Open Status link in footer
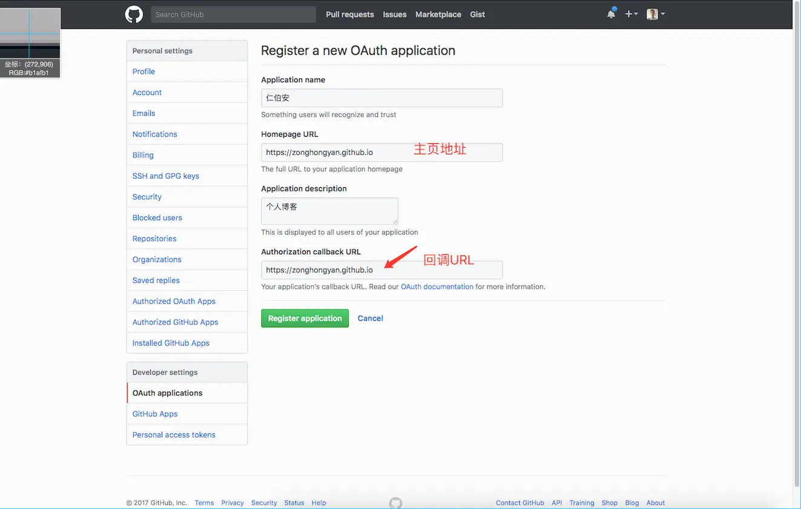Viewport: 801px width, 509px height. pos(294,503)
